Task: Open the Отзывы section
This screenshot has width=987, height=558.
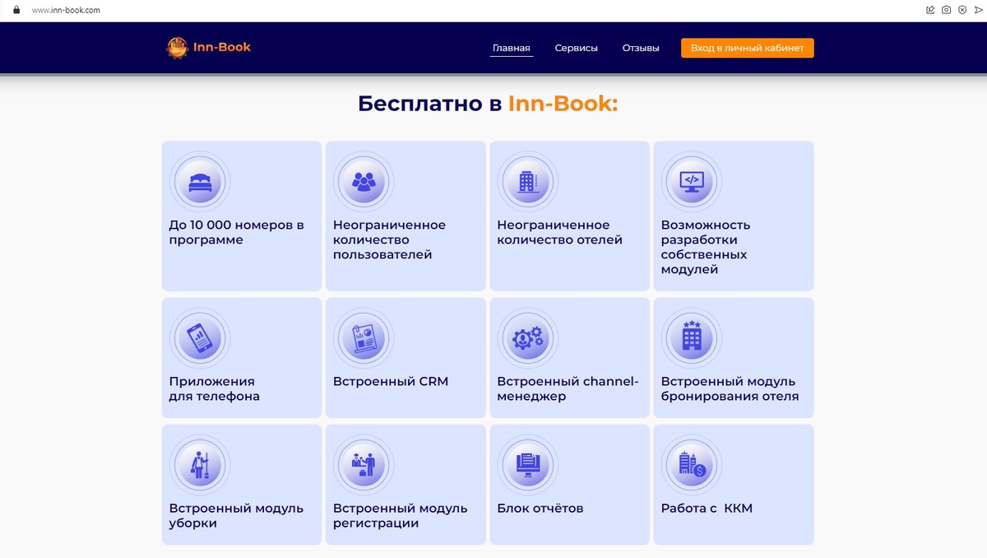Action: click(641, 48)
